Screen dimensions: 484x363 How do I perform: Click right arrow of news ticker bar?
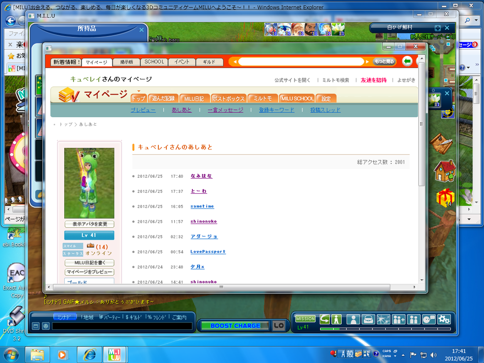367,62
